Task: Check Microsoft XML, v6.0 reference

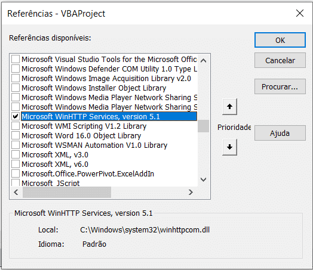Action: point(16,165)
